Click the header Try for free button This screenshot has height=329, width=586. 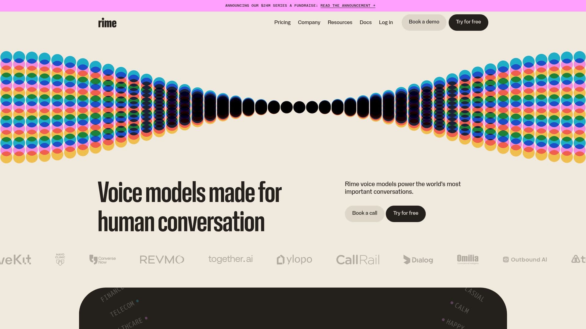(468, 22)
